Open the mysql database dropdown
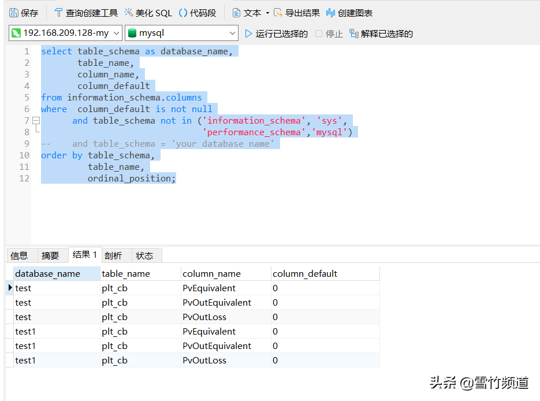Image resolution: width=540 pixels, height=401 pixels. pyautogui.click(x=233, y=33)
